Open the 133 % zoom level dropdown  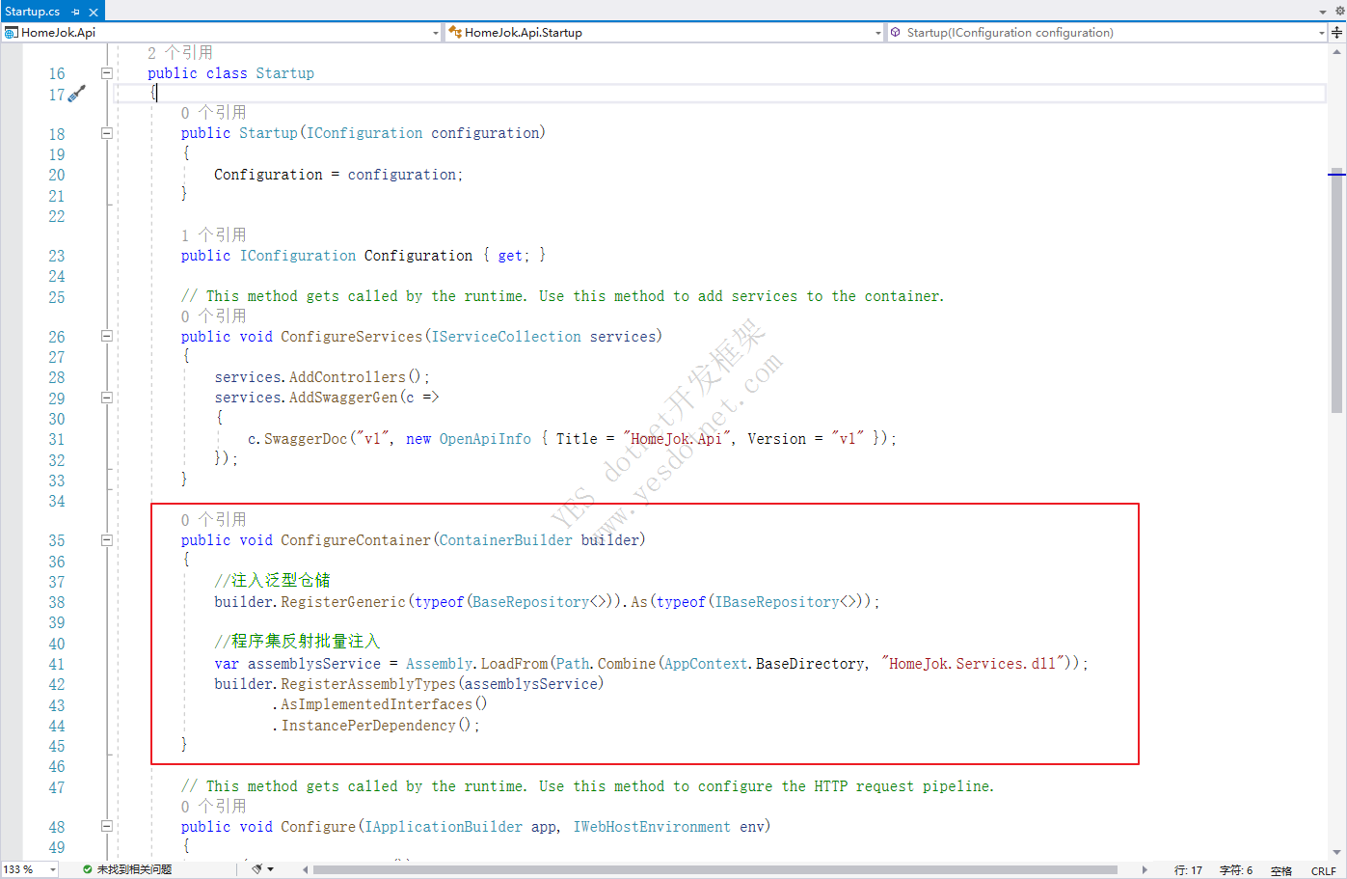pos(52,869)
